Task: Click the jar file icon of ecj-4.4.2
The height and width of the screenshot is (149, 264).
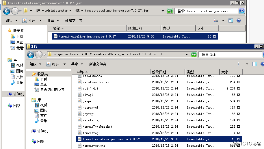Action: (x=79, y=88)
